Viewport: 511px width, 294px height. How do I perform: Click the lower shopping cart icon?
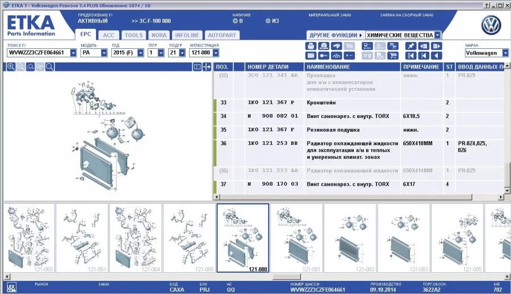click(x=393, y=56)
